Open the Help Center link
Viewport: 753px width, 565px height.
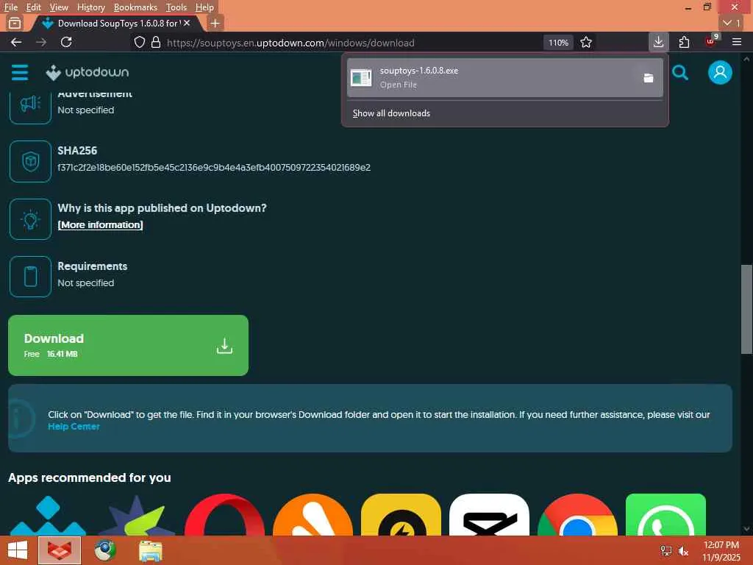(x=74, y=426)
